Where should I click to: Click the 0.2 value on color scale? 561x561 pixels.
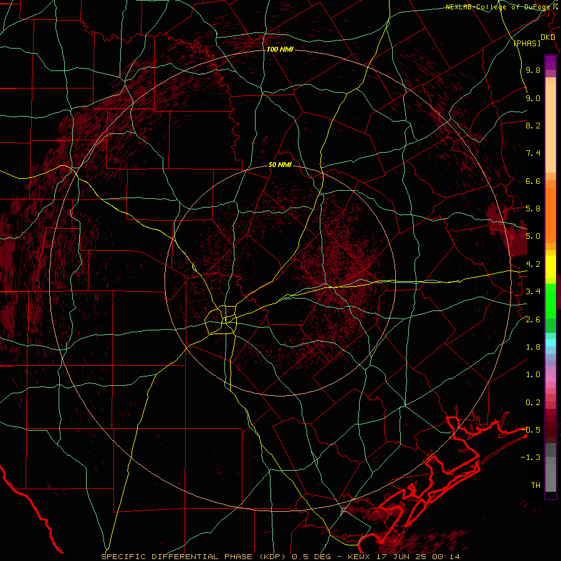(x=533, y=403)
